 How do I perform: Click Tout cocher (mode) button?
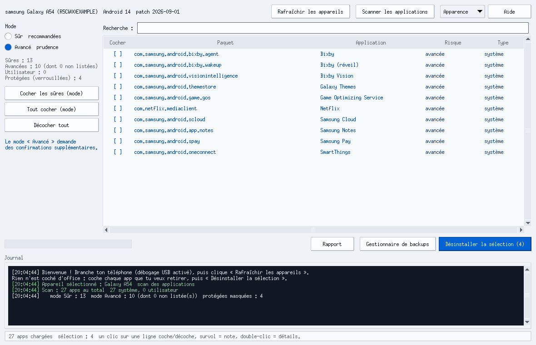click(x=52, y=109)
